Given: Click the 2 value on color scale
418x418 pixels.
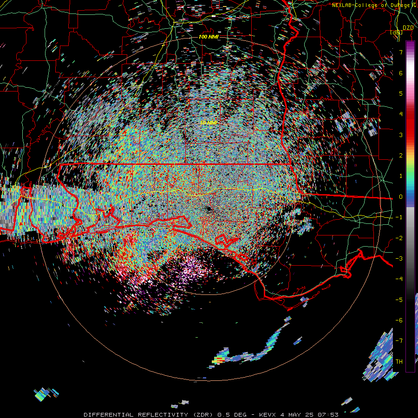Looking at the screenshot, I should pos(401,156).
